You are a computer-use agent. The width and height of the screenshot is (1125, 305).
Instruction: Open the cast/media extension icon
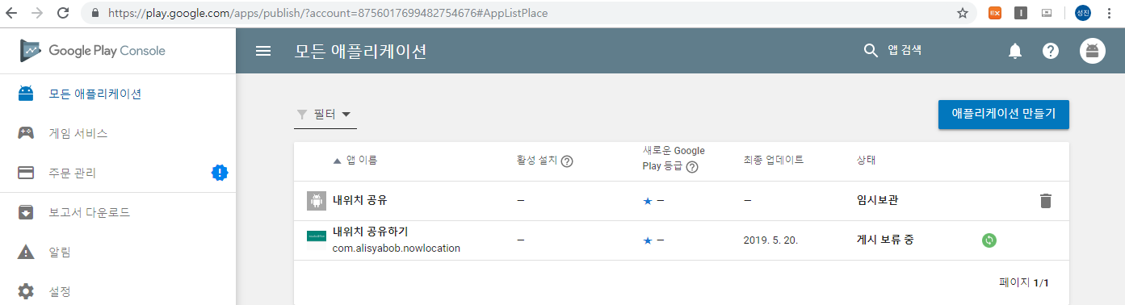point(1047,13)
